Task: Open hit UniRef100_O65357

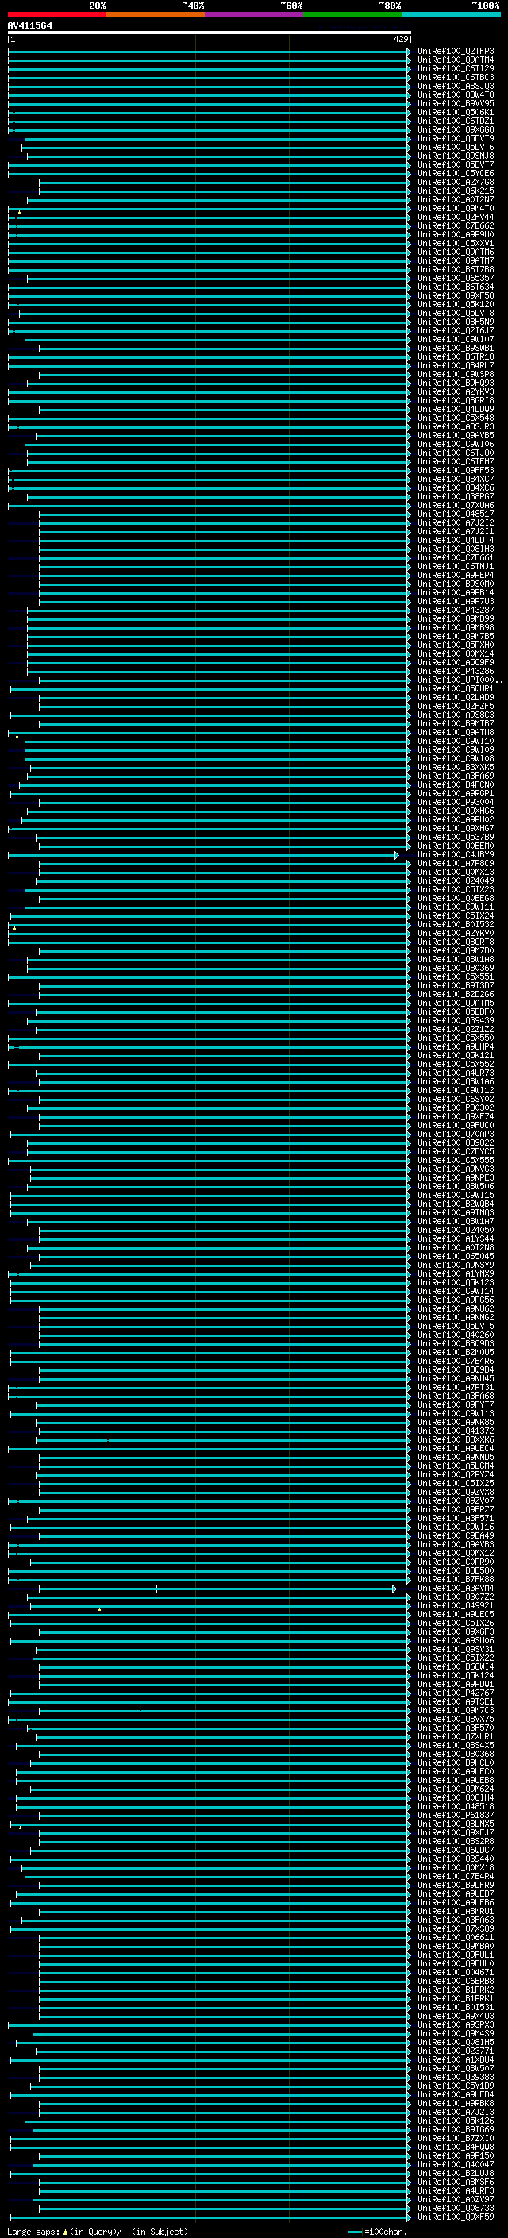Action: coord(456,278)
